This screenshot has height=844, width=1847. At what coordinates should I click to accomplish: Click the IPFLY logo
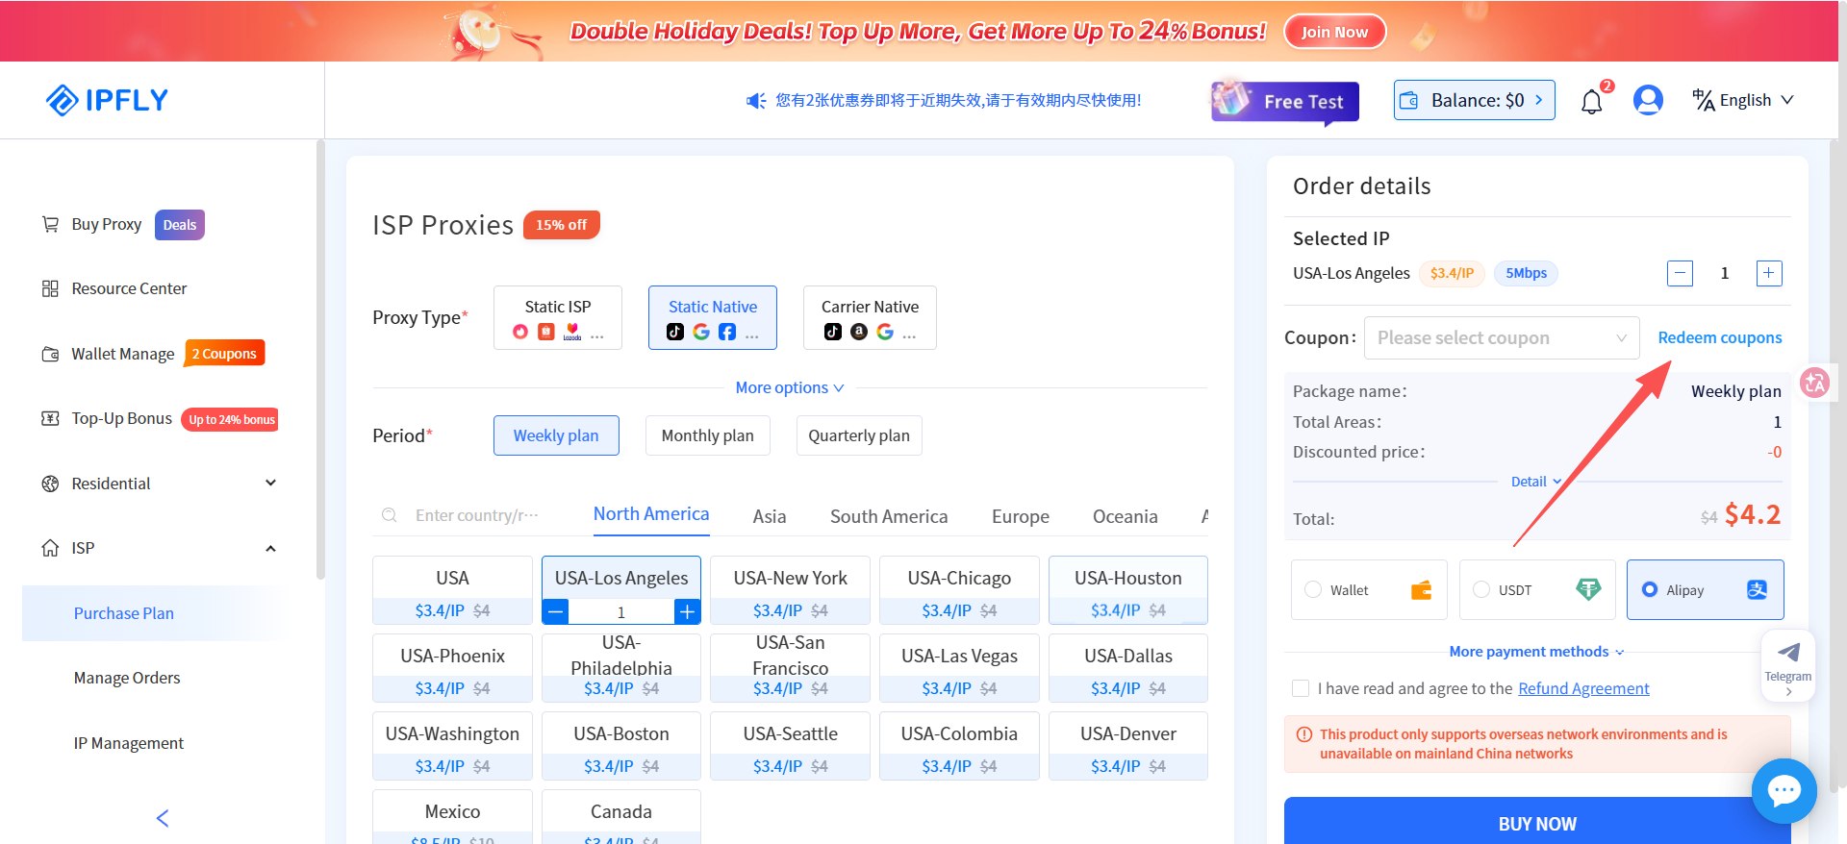pyautogui.click(x=107, y=100)
